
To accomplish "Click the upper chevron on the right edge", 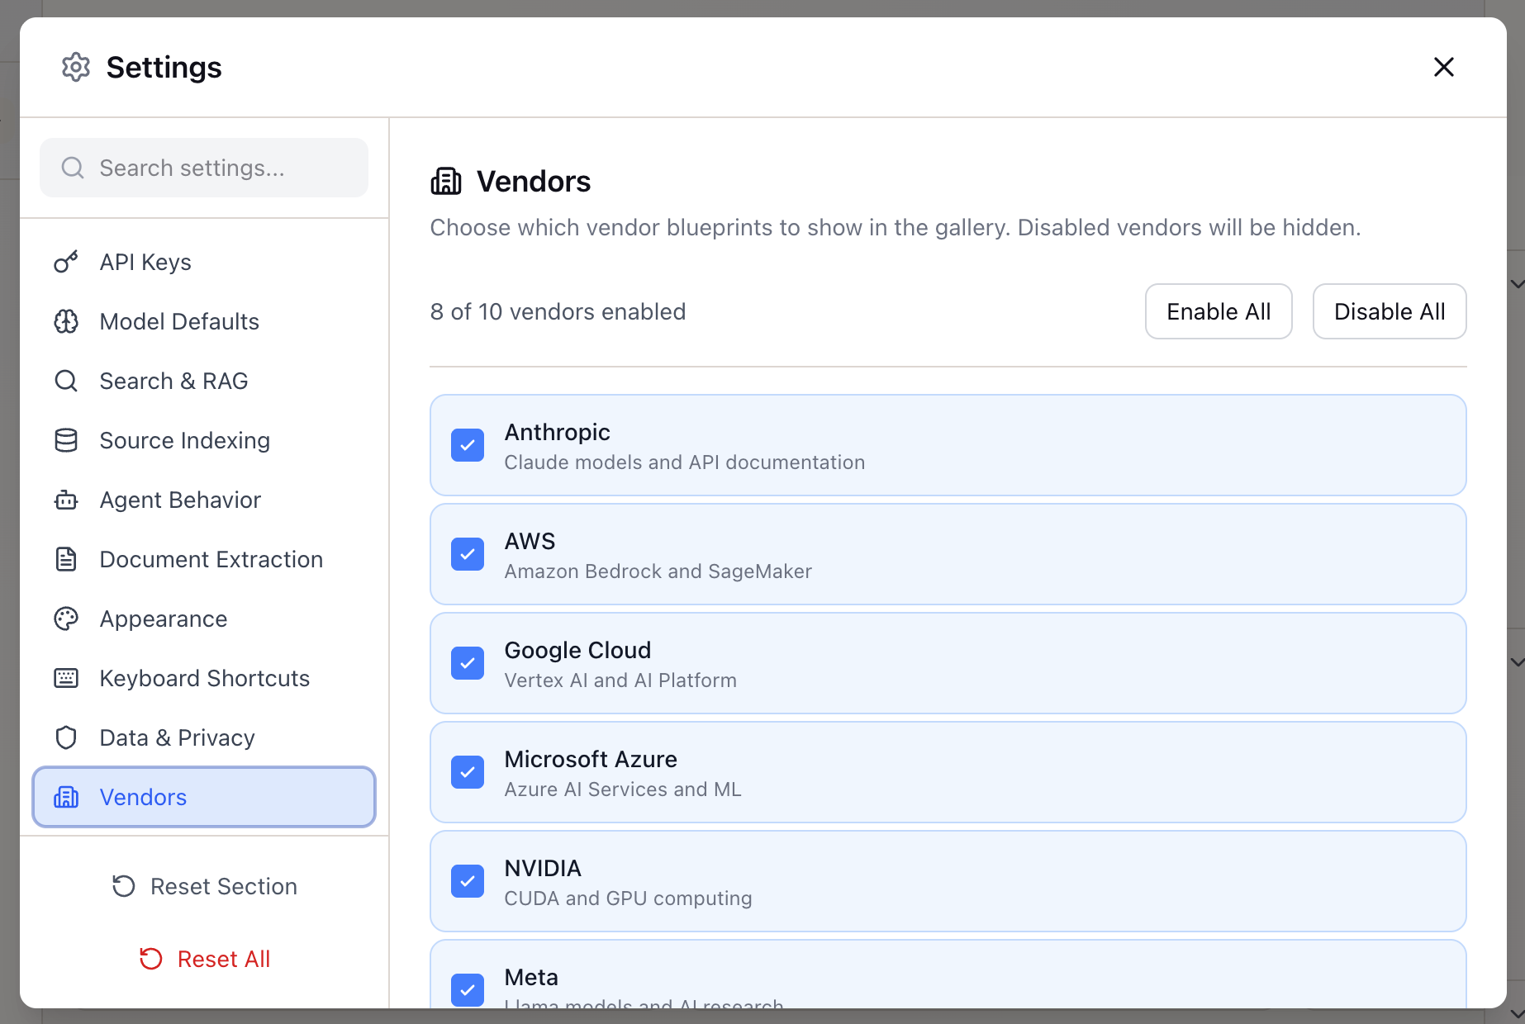I will (1517, 283).
